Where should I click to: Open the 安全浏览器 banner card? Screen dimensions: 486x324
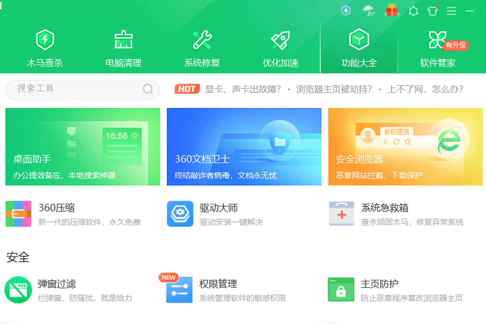(x=405, y=146)
